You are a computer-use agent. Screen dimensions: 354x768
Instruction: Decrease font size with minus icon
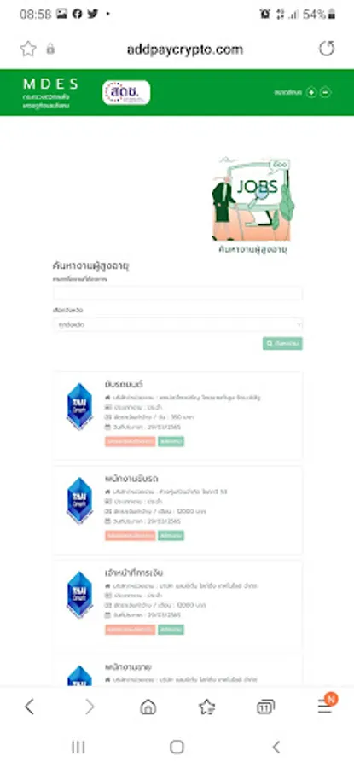tap(326, 92)
